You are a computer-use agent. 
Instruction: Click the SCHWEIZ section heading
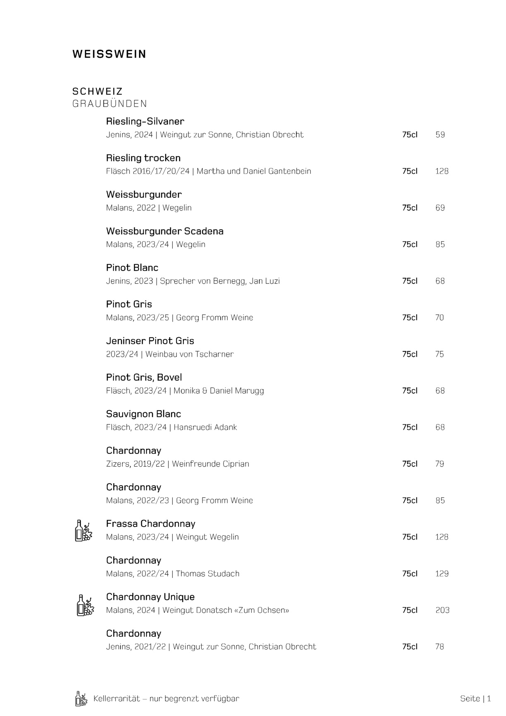(97, 91)
